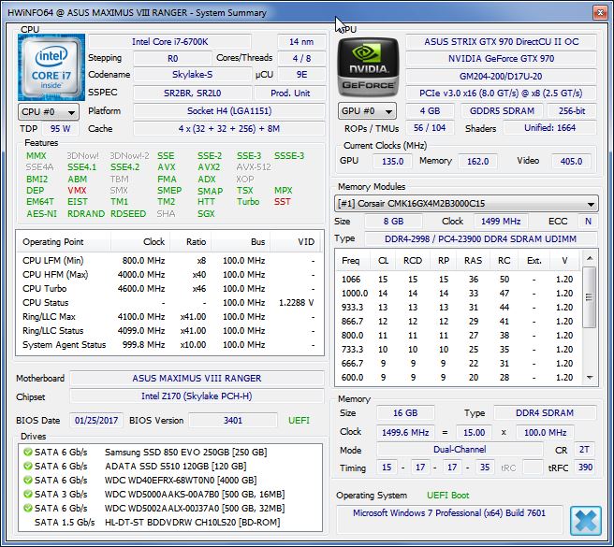Image resolution: width=614 pixels, height=547 pixels.
Task: Click the Clock column header in operating table
Action: pyautogui.click(x=140, y=242)
